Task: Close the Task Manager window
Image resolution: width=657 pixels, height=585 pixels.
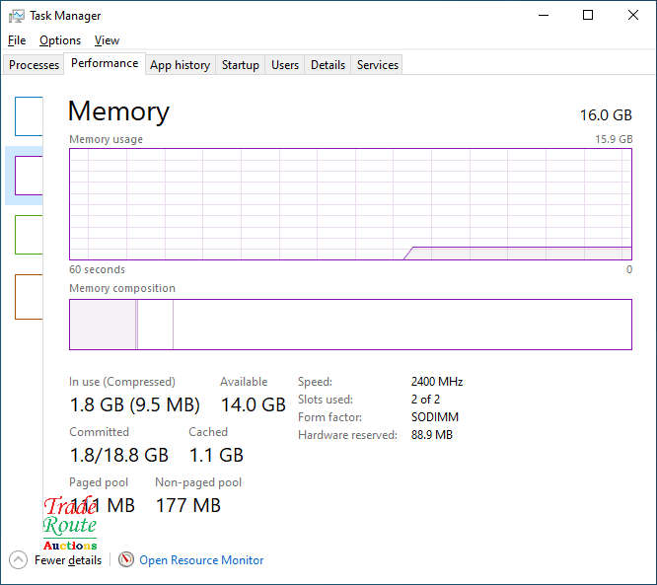Action: click(633, 15)
